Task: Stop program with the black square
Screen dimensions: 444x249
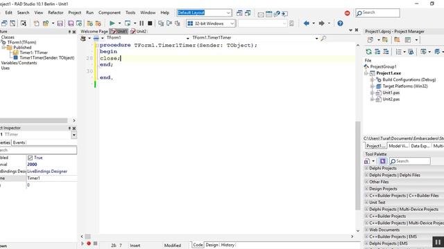Action: coord(150,23)
